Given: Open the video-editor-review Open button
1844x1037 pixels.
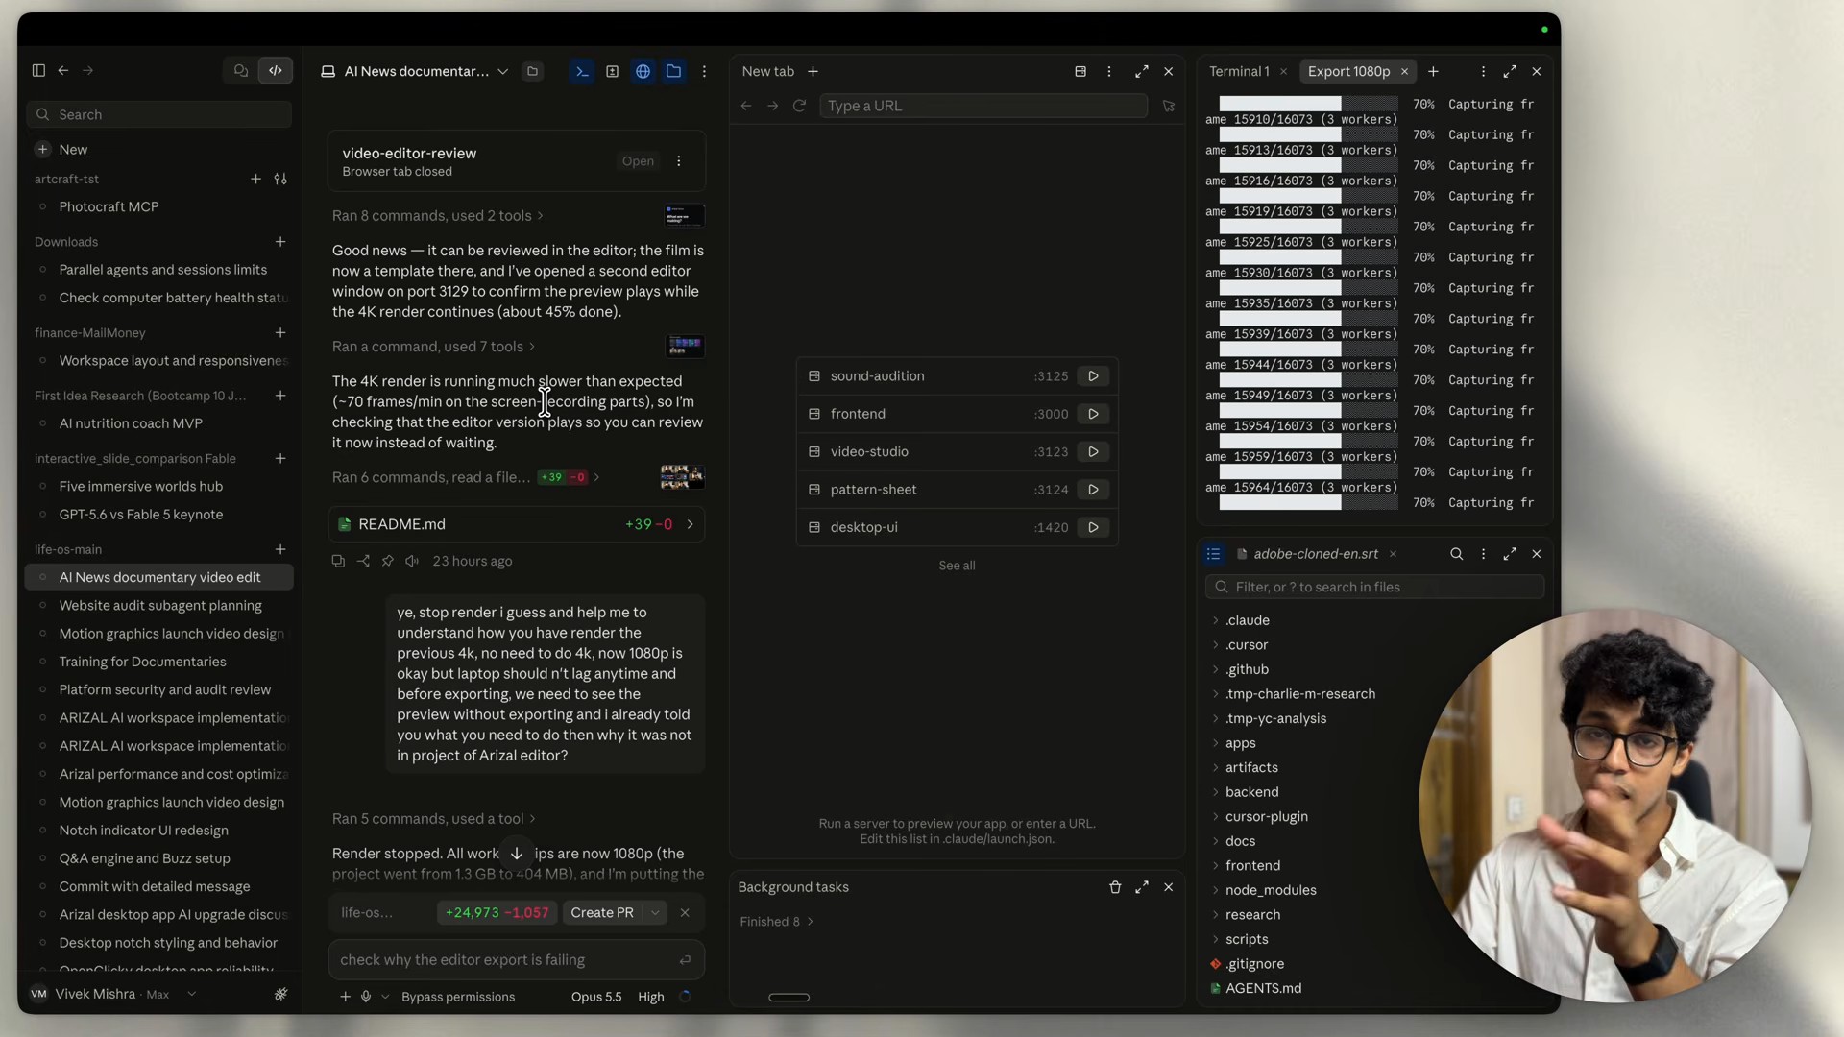Looking at the screenshot, I should point(638,161).
